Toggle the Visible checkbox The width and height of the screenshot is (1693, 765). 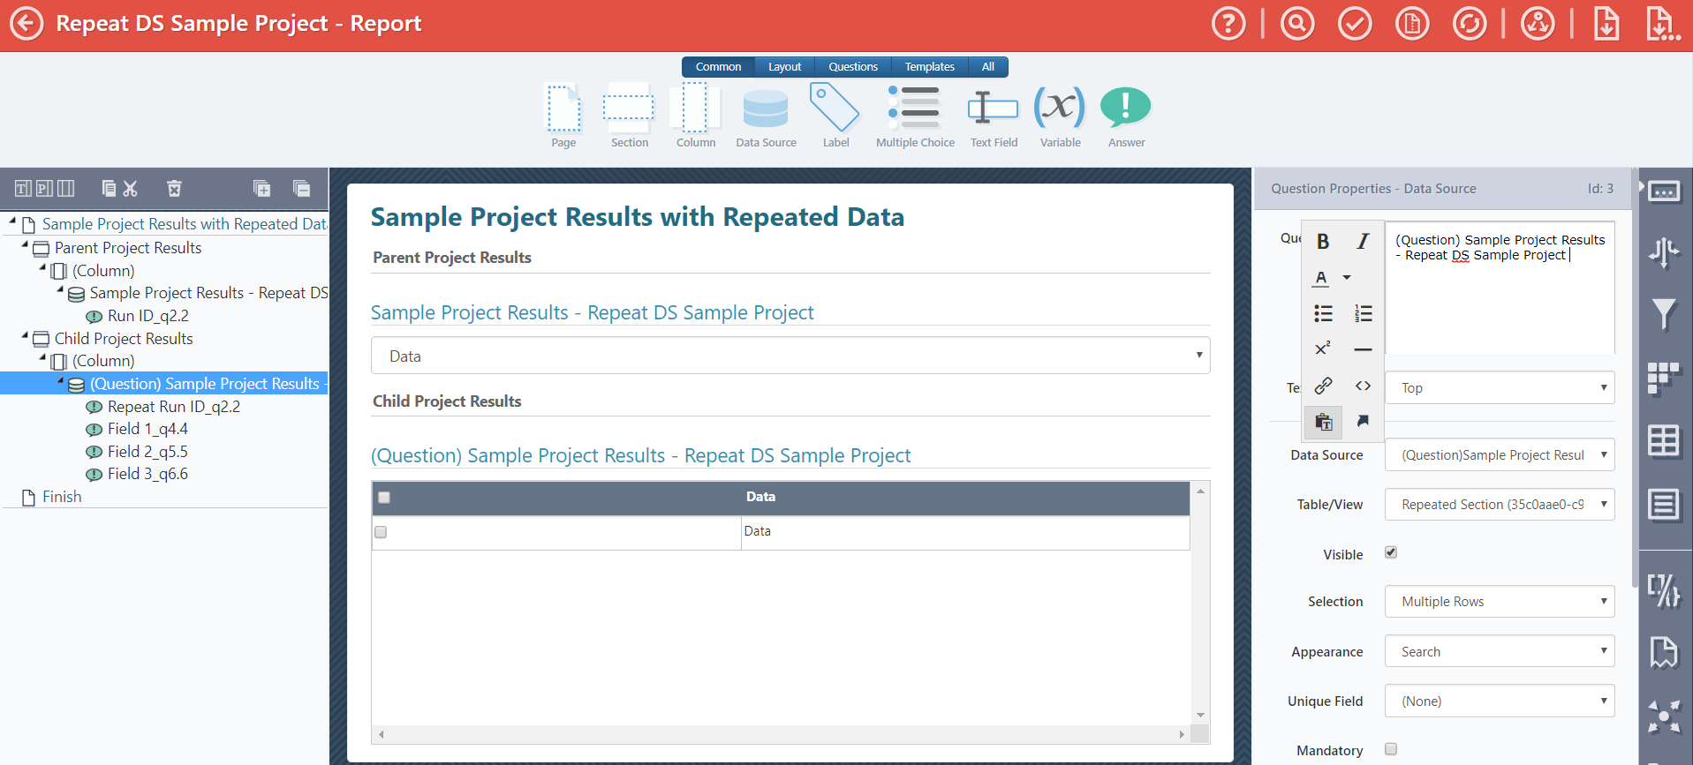coord(1391,552)
